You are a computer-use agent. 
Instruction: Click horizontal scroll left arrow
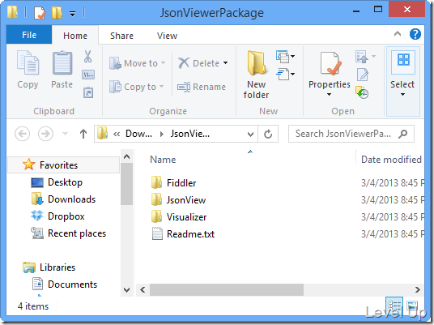coord(143,290)
